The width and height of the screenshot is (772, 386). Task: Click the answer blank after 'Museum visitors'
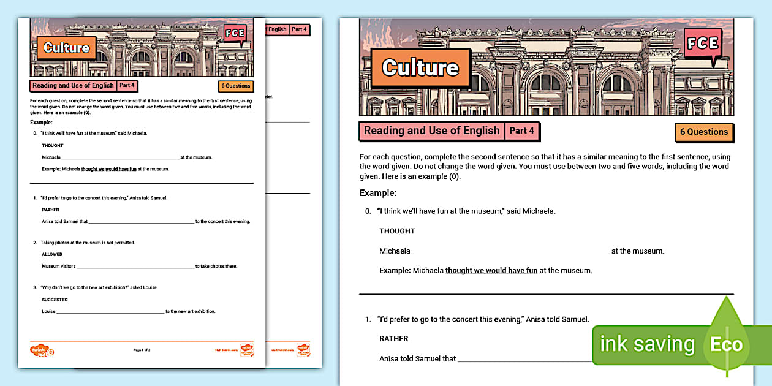(135, 267)
